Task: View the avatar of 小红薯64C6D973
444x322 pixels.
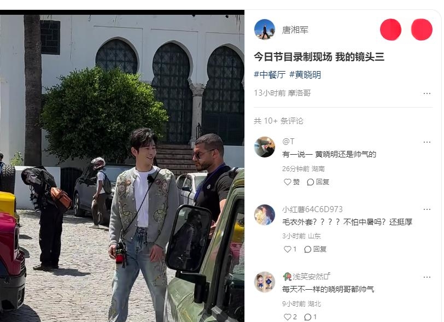Action: pyautogui.click(x=265, y=215)
